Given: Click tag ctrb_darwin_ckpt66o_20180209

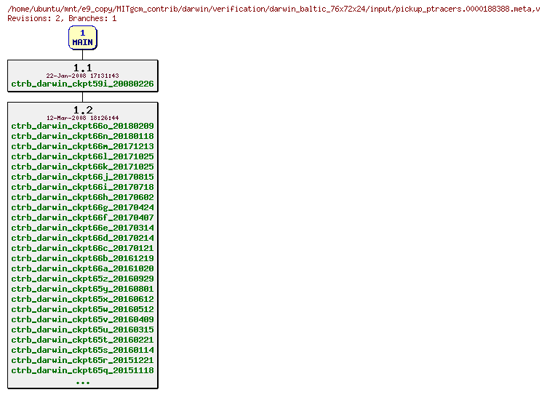Looking at the screenshot, I should [x=82, y=126].
